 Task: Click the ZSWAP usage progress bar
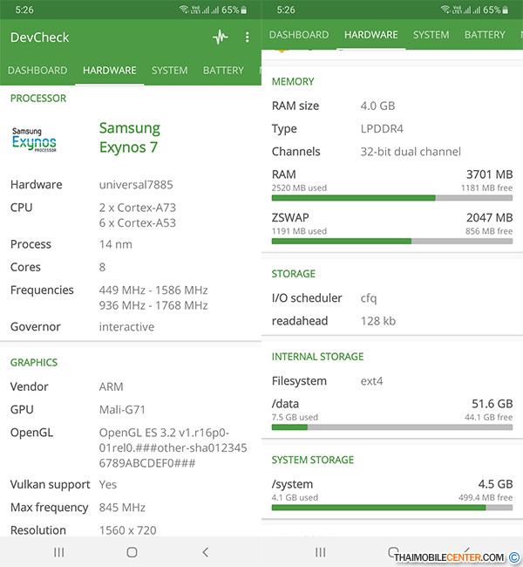point(392,241)
